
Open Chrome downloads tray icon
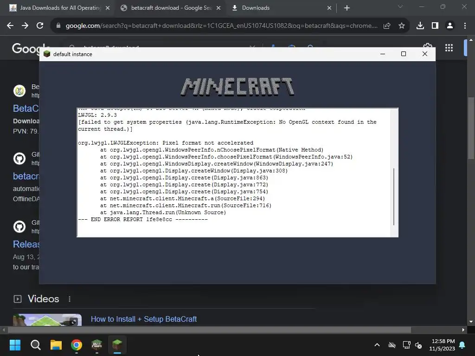point(420,26)
